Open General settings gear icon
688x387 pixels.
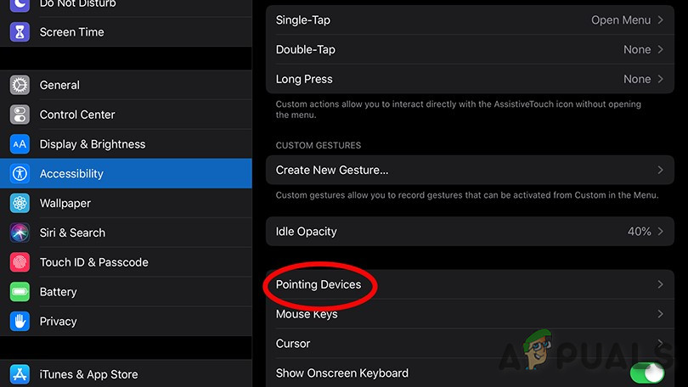[x=20, y=85]
